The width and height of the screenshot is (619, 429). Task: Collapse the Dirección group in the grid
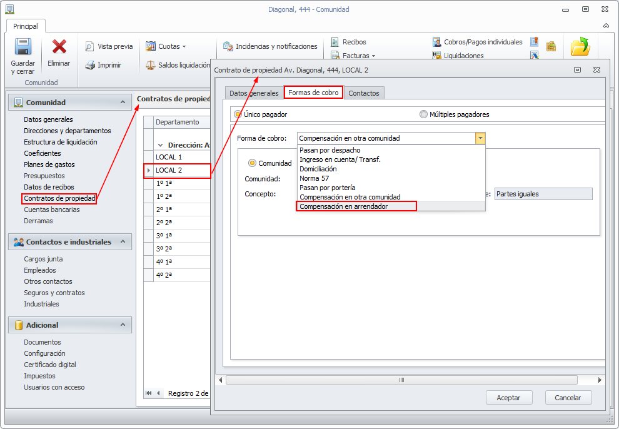160,145
